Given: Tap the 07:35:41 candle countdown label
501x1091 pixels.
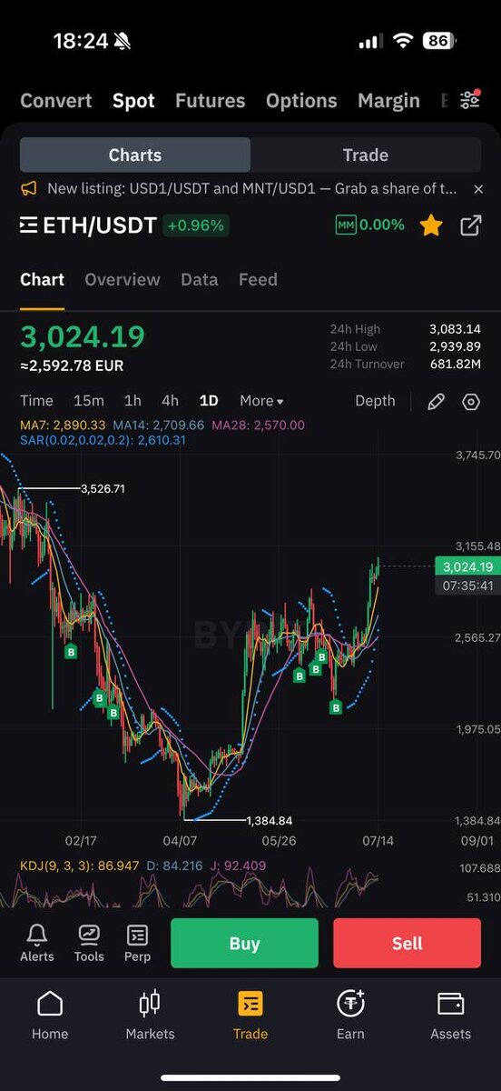Looking at the screenshot, I should 467,586.
